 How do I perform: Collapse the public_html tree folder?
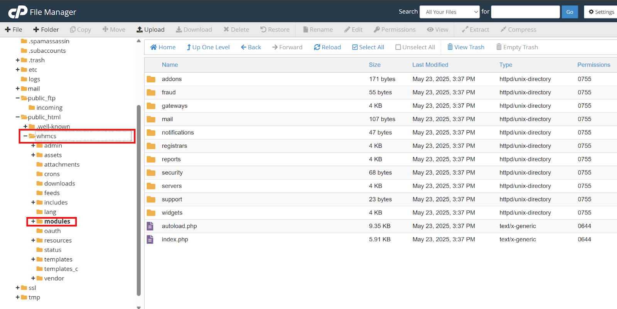tap(18, 117)
